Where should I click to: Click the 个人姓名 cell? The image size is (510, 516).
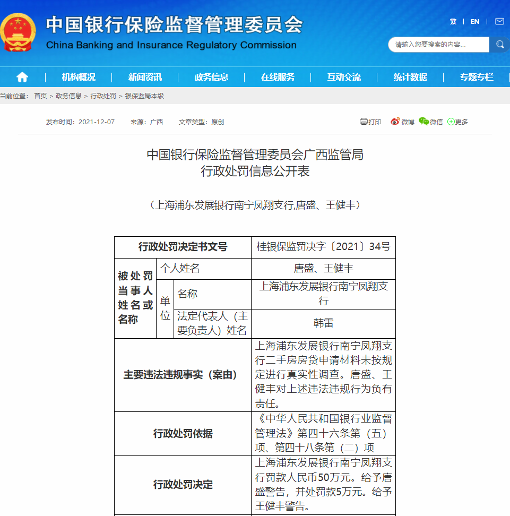[x=204, y=269]
